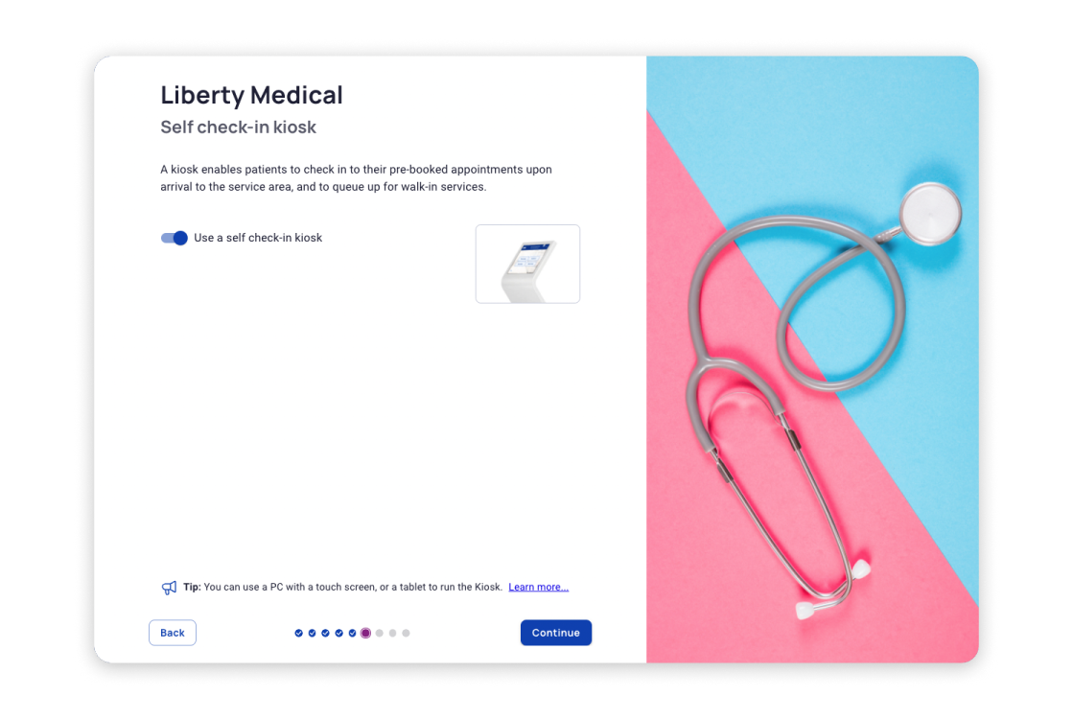
Task: Select the fifth completed step checkmark
Action: point(353,634)
